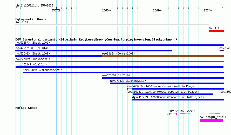The image size is (231, 135).
Task: Click the esv2758790 (Redon2006) label
Action: 33,59
